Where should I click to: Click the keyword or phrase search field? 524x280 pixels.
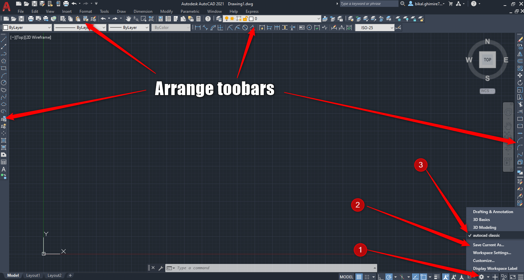point(369,4)
